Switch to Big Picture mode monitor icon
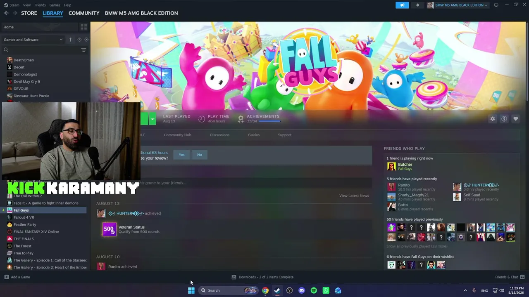This screenshot has width=529, height=297. pos(496,5)
